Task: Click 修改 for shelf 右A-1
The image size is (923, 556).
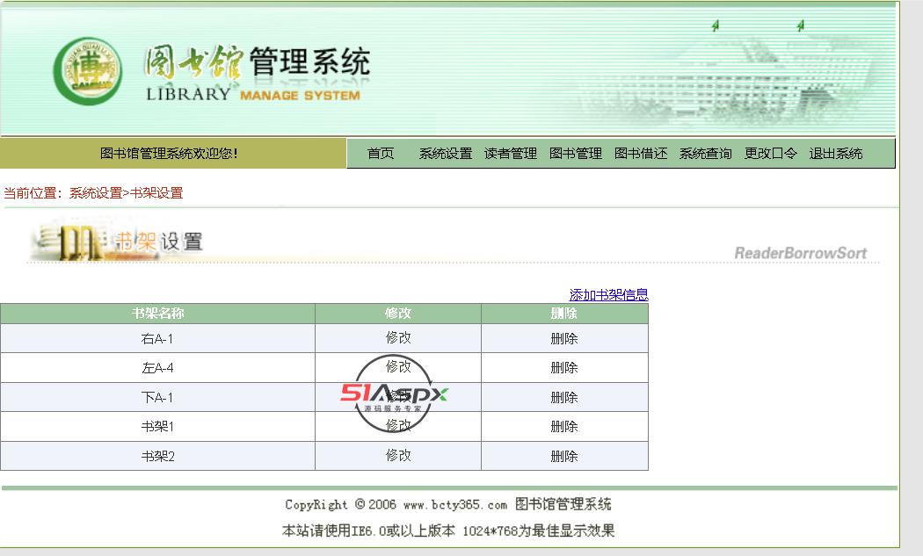Action: click(398, 337)
